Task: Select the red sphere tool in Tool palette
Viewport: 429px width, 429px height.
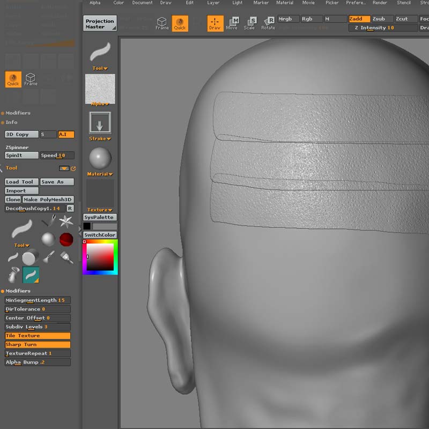Action: (66, 239)
